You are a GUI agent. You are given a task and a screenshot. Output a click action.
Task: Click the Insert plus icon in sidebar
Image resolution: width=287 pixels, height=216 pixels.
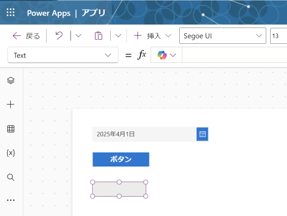click(11, 105)
